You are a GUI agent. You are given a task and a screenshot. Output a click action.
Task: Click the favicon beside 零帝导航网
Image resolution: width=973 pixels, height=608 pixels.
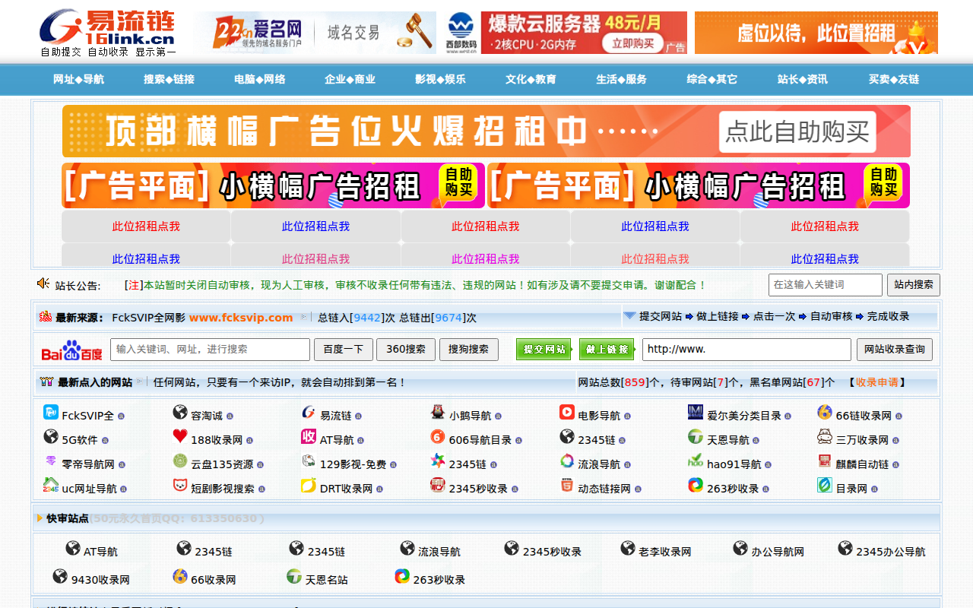(x=51, y=461)
